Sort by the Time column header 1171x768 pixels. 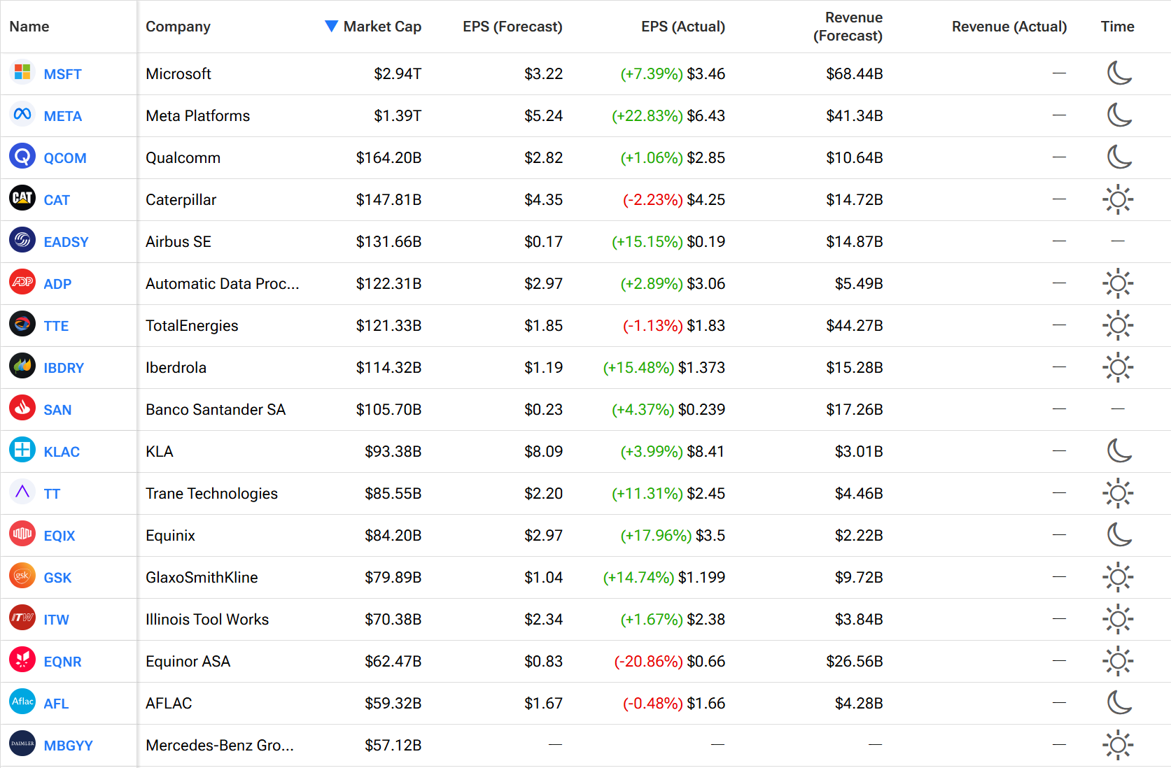pyautogui.click(x=1117, y=27)
